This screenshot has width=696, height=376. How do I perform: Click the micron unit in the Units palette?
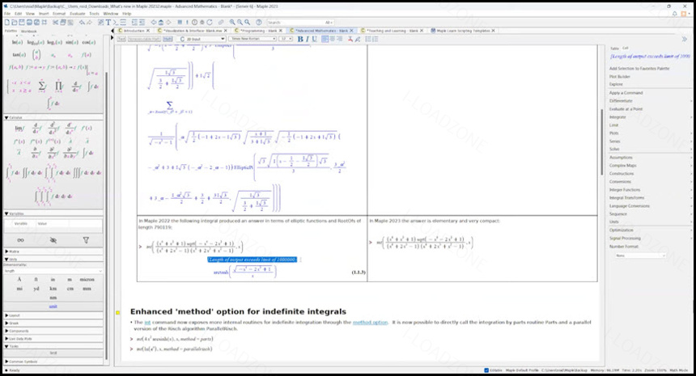(87, 279)
